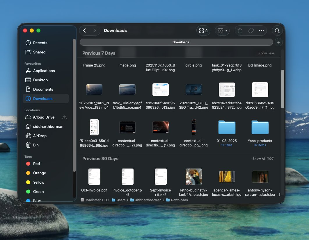The image size is (309, 240).
Task: Open the Search magnifier icon
Action: point(277,31)
